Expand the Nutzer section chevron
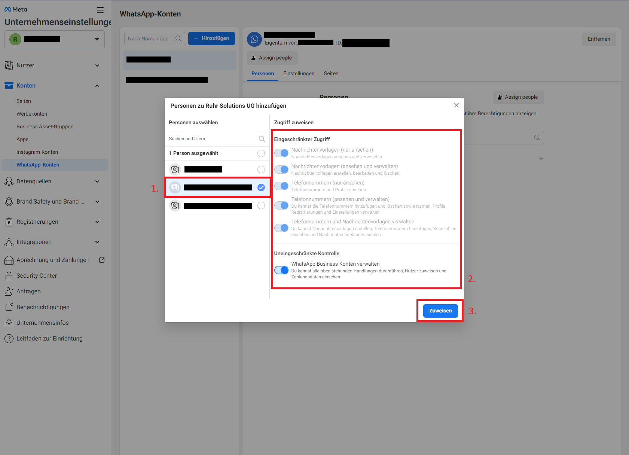This screenshot has height=455, width=629. [x=97, y=65]
